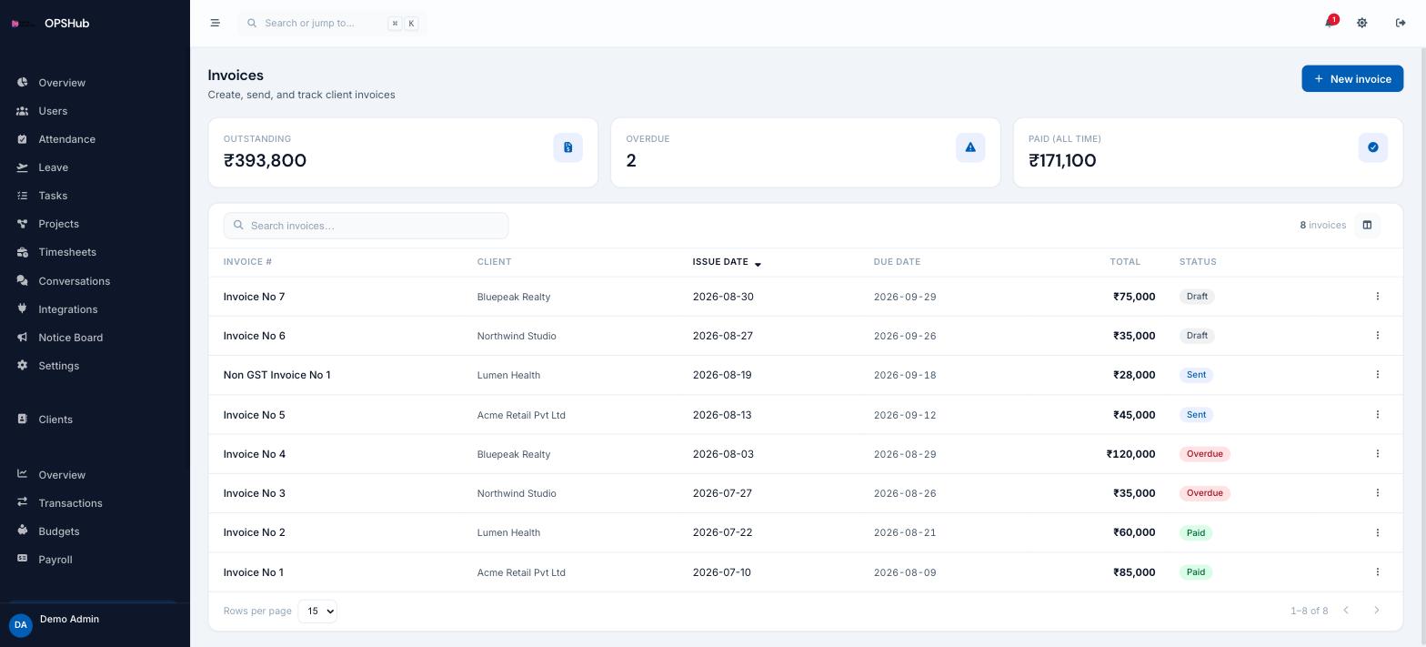Click the Sent badge on Invoice No 5
Viewport: 1426px width, 647px height.
(x=1196, y=415)
